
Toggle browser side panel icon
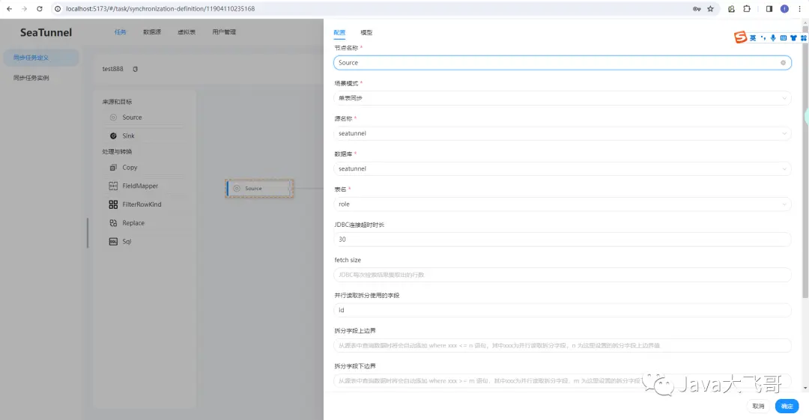pos(769,9)
